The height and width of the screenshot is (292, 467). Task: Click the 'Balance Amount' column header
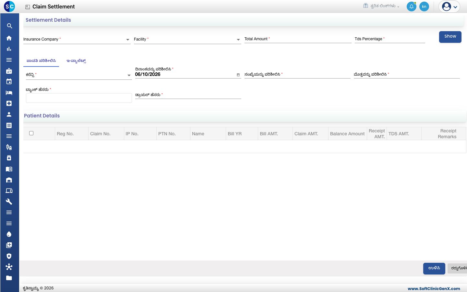pos(347,134)
